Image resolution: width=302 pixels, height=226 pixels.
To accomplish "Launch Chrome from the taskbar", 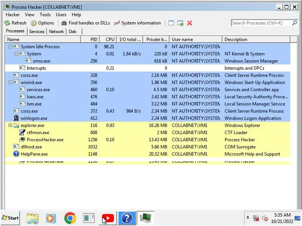I will pyautogui.click(x=70, y=218).
